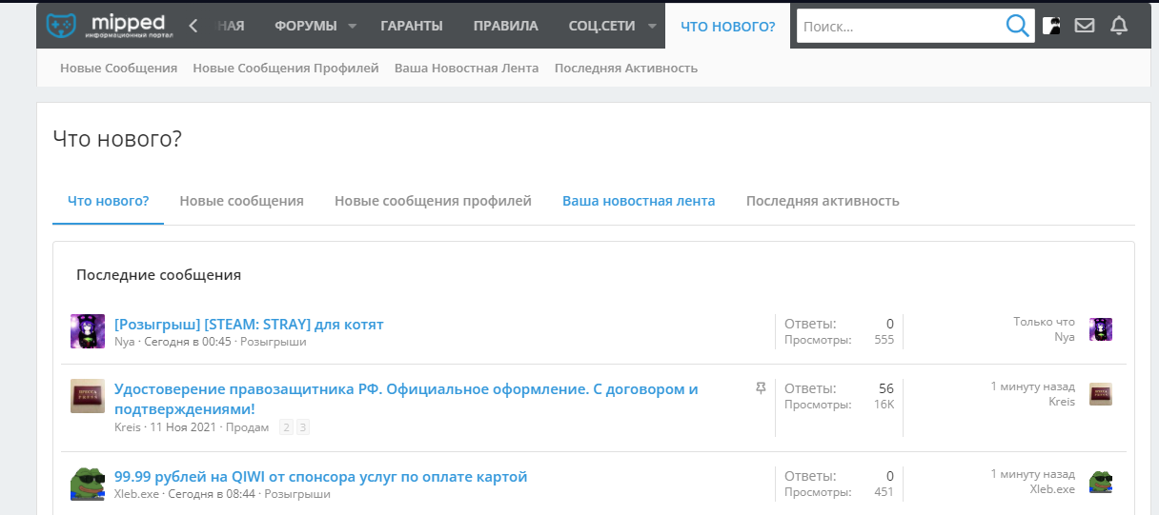The height and width of the screenshot is (515, 1159).
Task: Open the 99.99 рублей на QIWI thread
Action: pos(320,476)
